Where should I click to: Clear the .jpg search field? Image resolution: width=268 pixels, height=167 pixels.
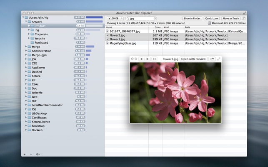155,19
